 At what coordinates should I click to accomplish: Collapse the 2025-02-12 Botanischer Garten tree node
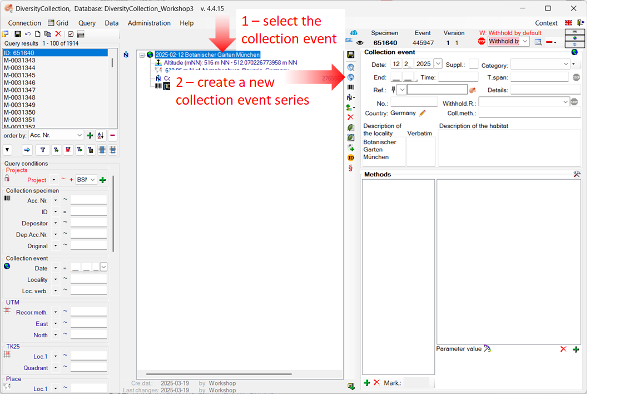pos(142,55)
